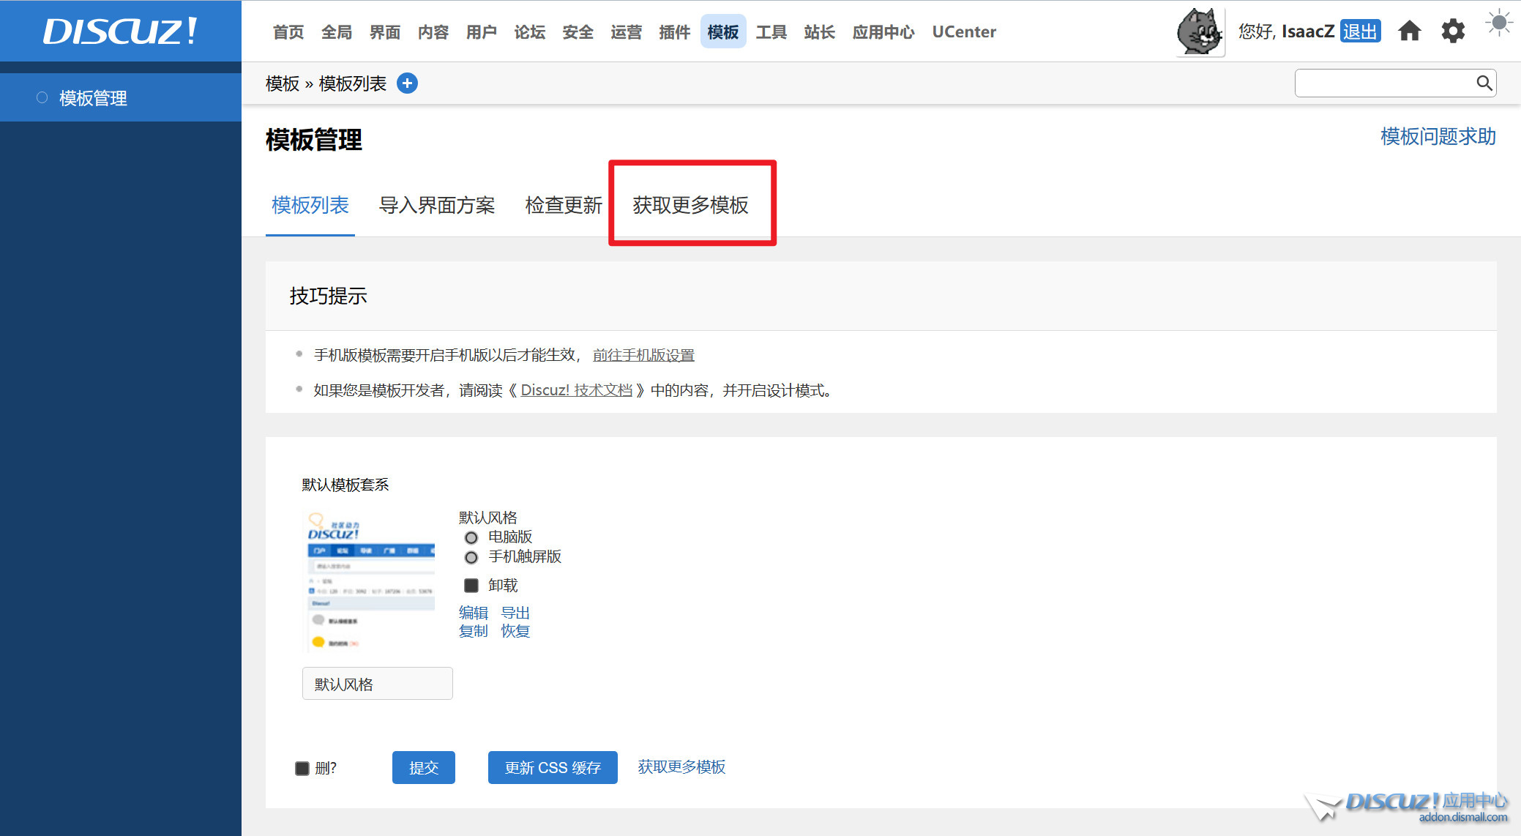Click 更新 CSS 缓存 button

[x=553, y=768]
